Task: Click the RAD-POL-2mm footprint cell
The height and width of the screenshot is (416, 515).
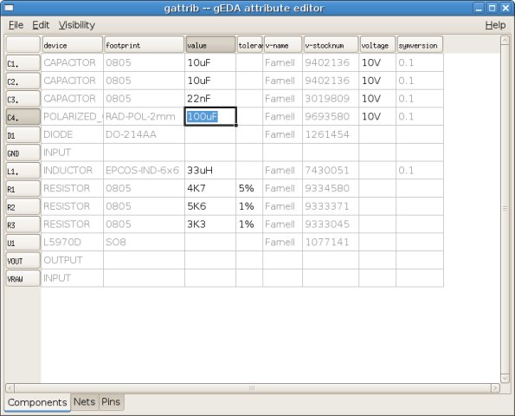Action: pos(144,116)
